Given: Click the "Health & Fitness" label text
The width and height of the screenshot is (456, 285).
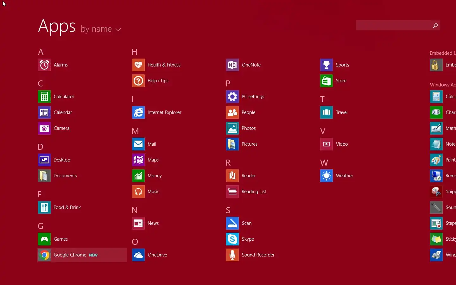Looking at the screenshot, I should coord(164,65).
